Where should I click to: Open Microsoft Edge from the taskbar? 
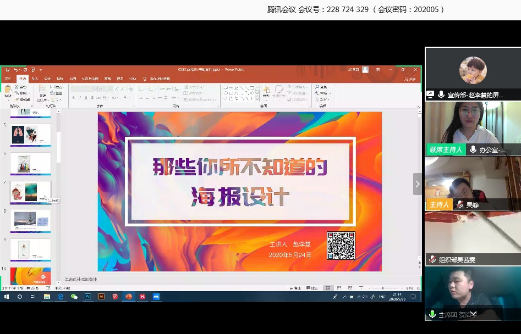[61, 297]
